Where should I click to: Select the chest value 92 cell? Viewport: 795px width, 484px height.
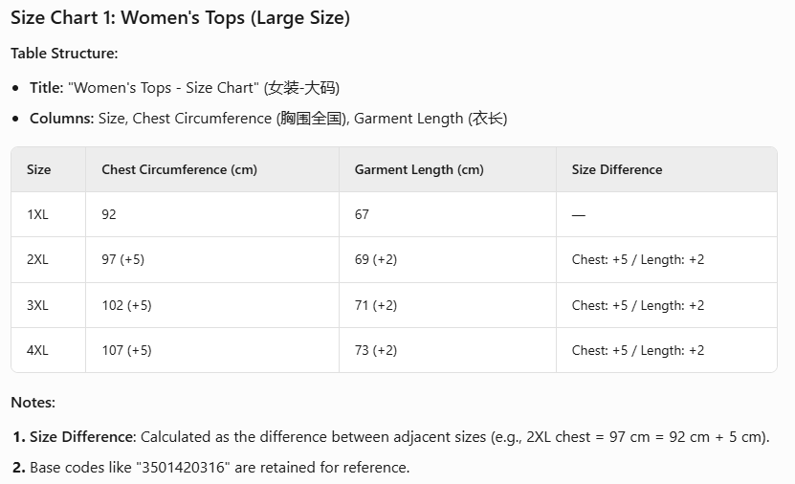109,214
